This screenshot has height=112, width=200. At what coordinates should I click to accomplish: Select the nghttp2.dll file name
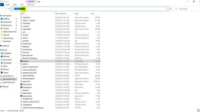coord(27,29)
